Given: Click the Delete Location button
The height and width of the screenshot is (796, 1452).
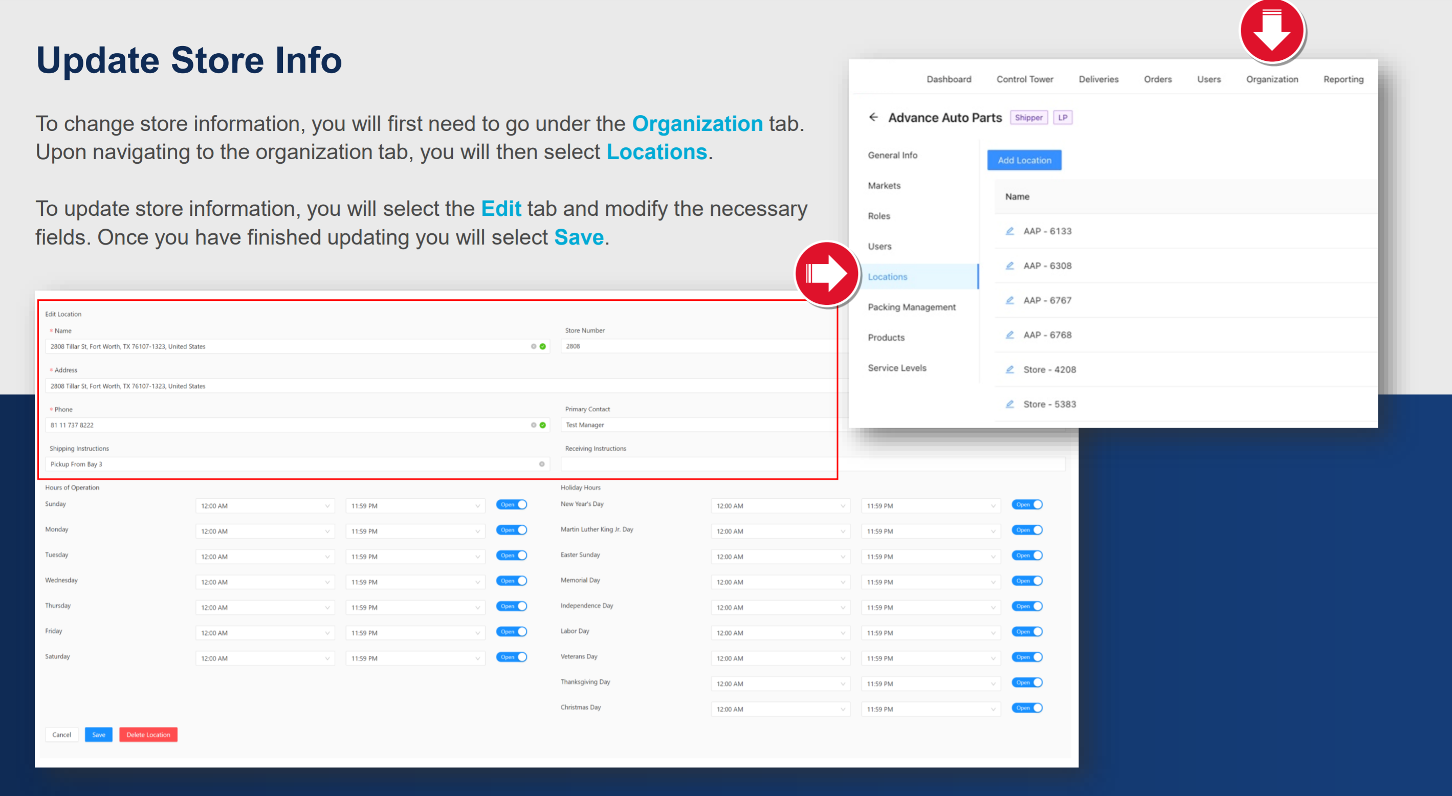Looking at the screenshot, I should click(148, 735).
